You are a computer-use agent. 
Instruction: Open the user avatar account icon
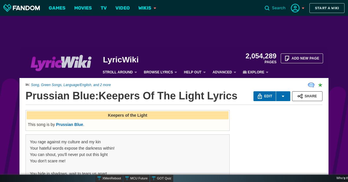click(295, 8)
